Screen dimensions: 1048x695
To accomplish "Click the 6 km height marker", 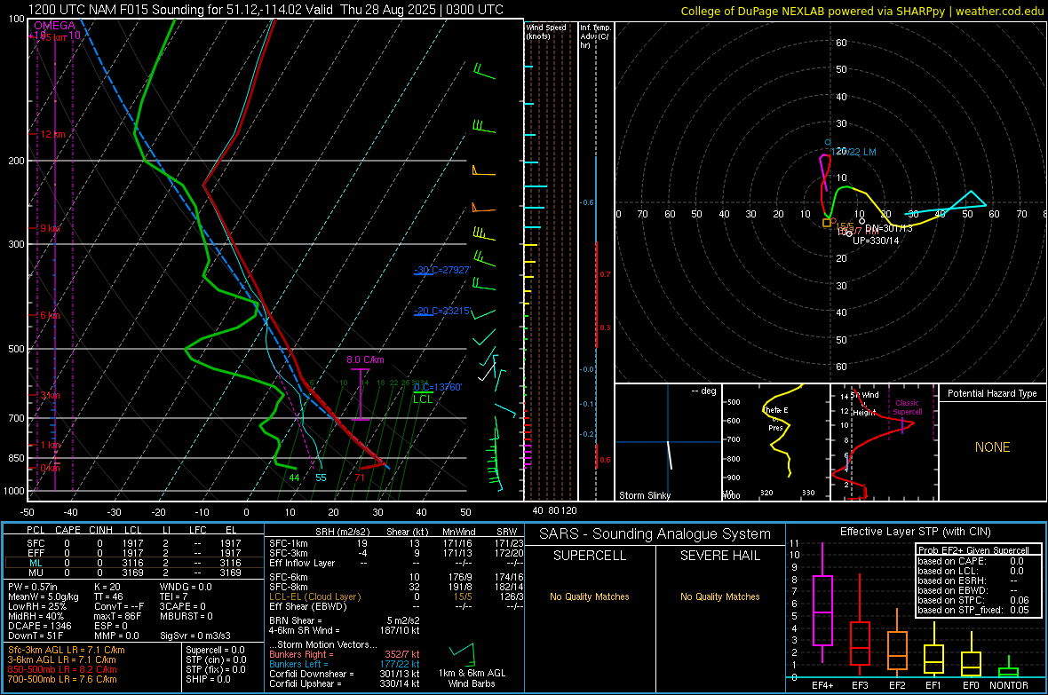I will click(x=50, y=315).
